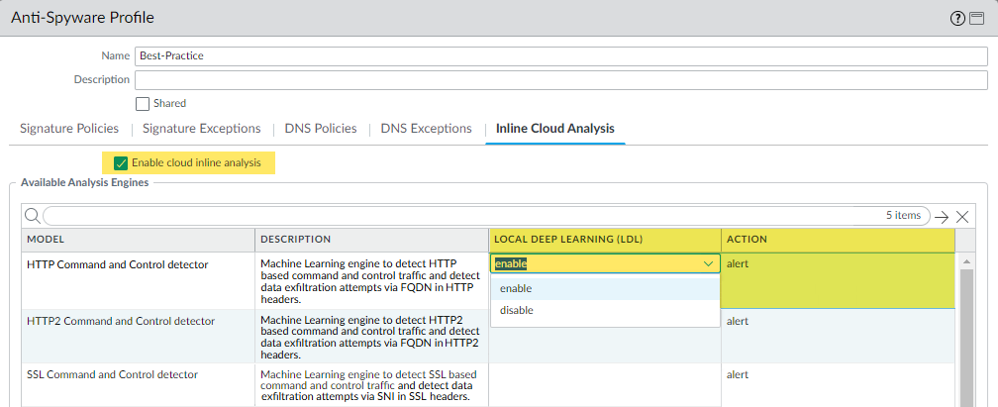The height and width of the screenshot is (407, 998).
Task: Switch to the Signature Policies tab
Action: click(x=69, y=129)
